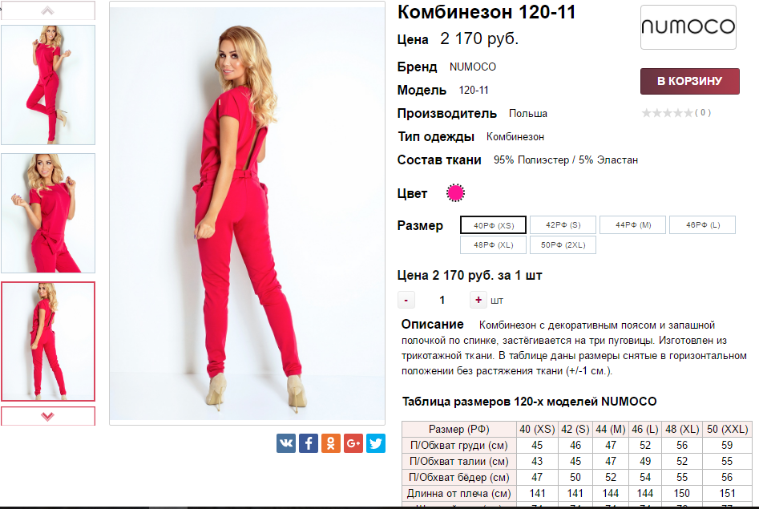Share the product on VK
Viewport: 759px width, 509px height.
[286, 443]
